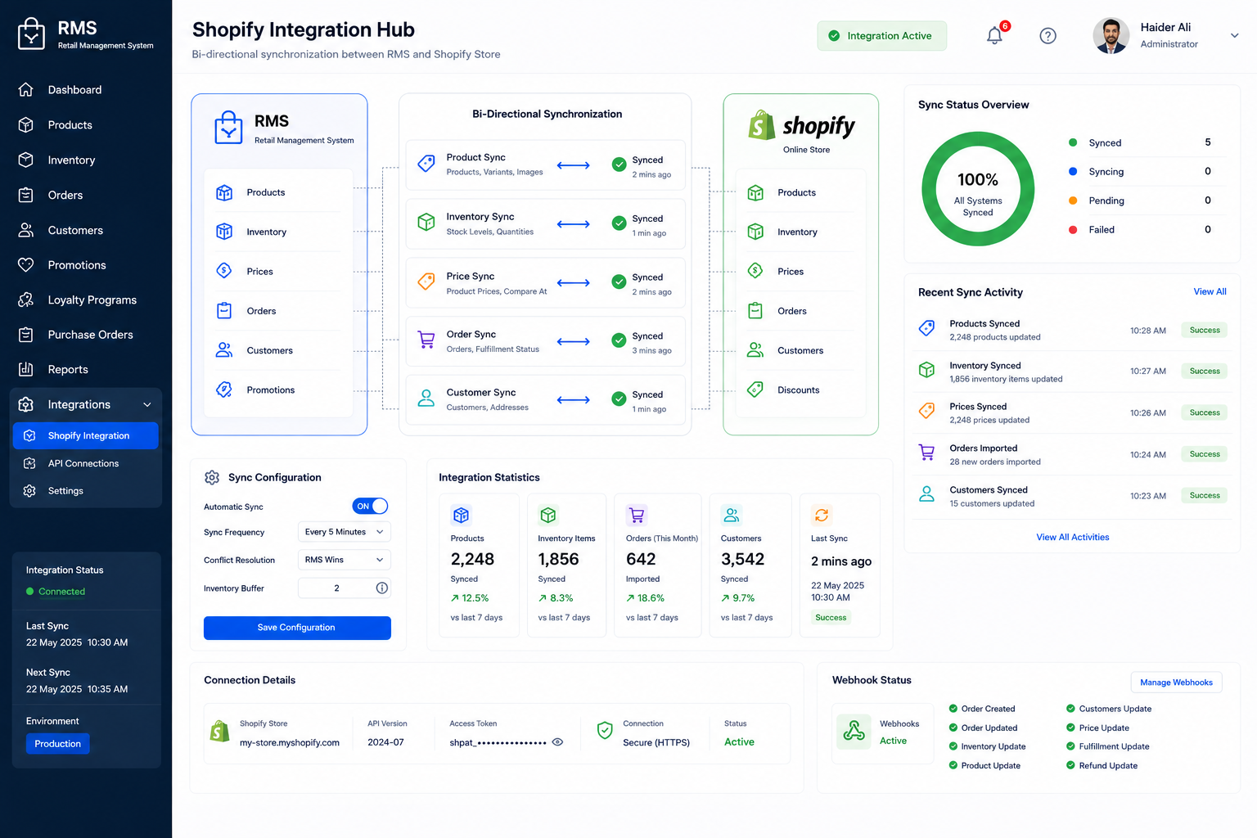Collapse the Integrations sidebar section
Image resolution: width=1257 pixels, height=838 pixels.
pos(147,404)
